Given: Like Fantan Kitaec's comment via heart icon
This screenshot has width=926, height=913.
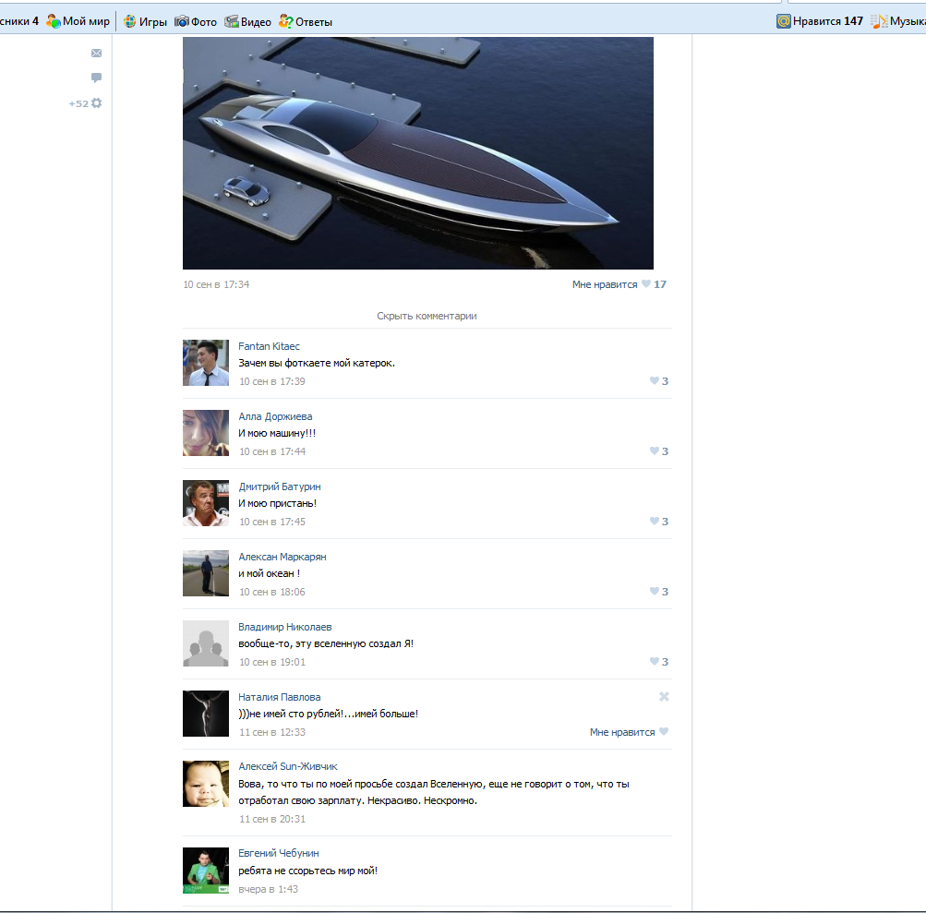Looking at the screenshot, I should 654,381.
